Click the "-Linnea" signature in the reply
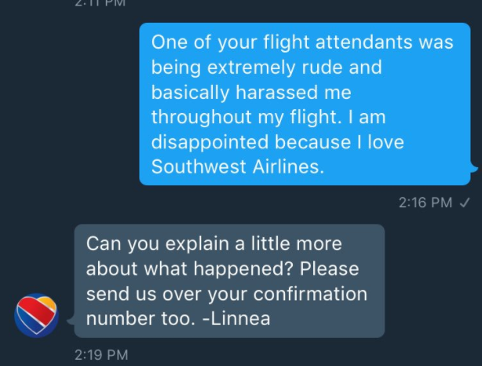 click(x=236, y=318)
